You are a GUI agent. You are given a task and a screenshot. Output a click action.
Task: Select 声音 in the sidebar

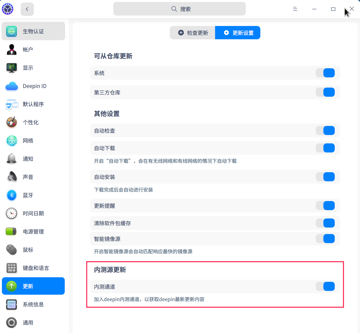click(33, 177)
